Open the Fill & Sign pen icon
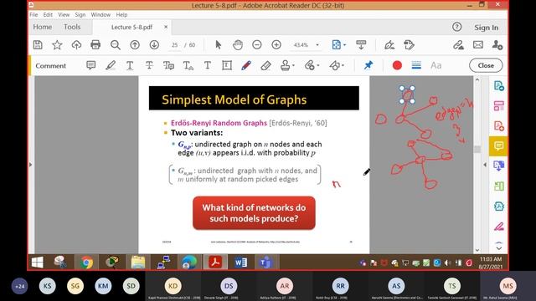The image size is (536, 301). point(389,44)
